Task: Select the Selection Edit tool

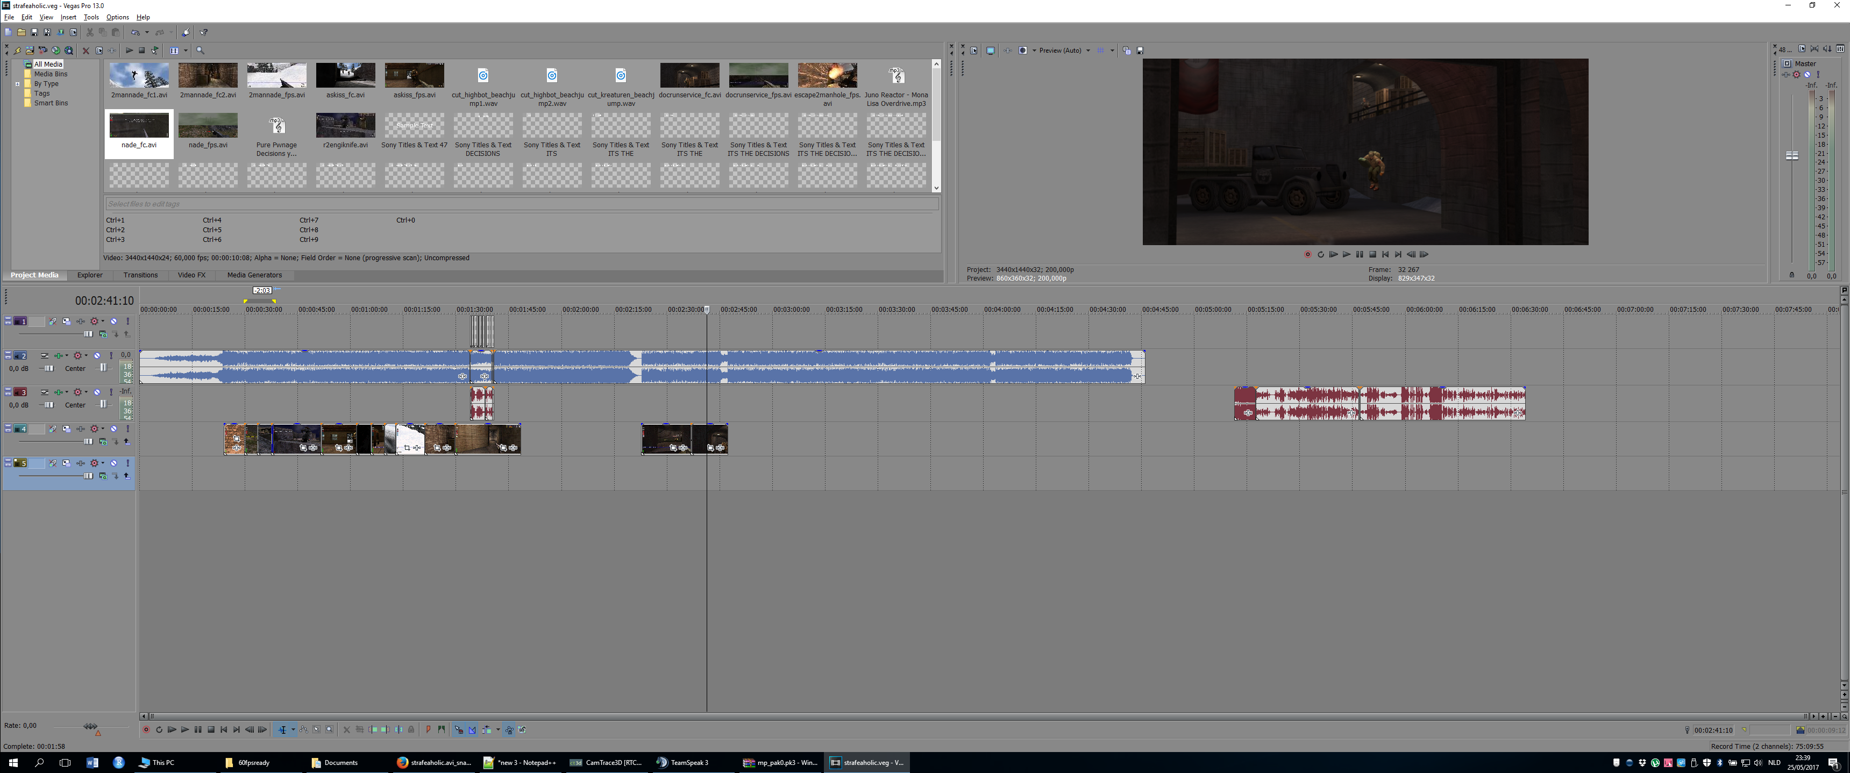Action: pyautogui.click(x=317, y=730)
